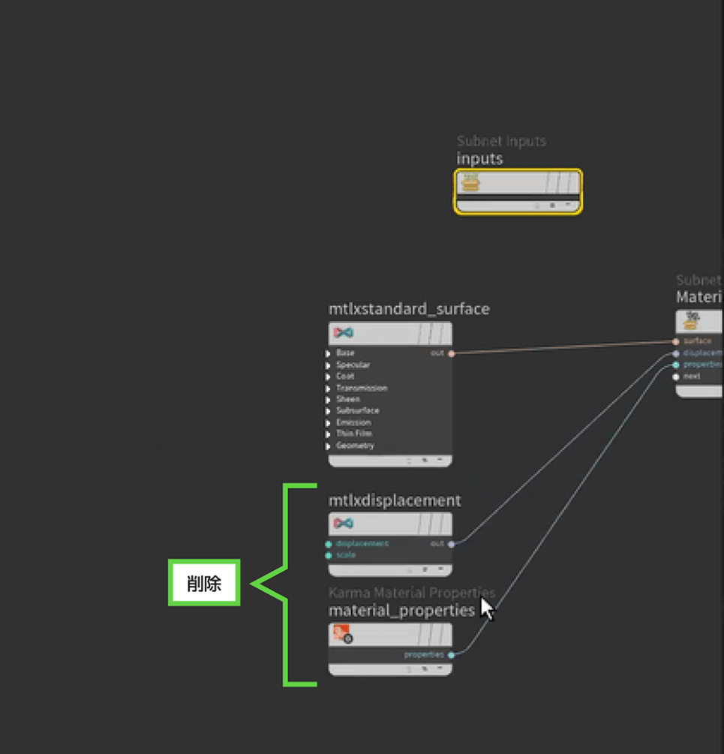
Task: Click the scale input port
Action: point(329,556)
